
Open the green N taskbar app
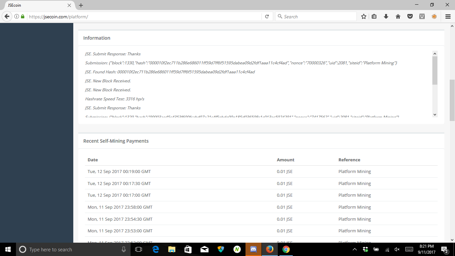point(237,249)
